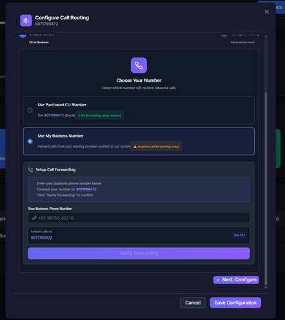Click the arrow icon in Next: Configure button

click(218, 280)
